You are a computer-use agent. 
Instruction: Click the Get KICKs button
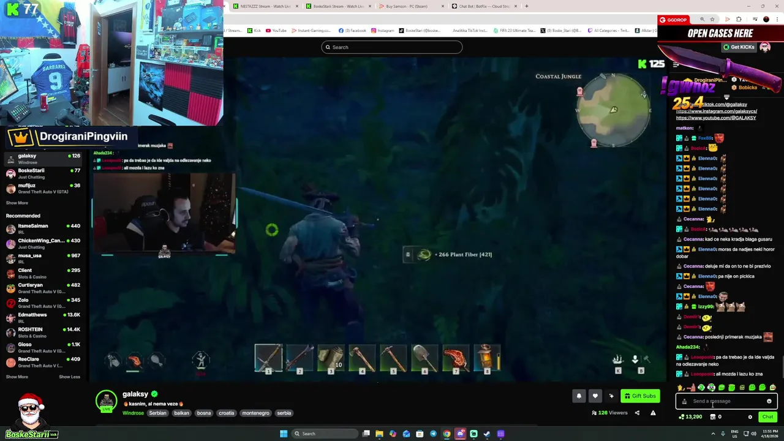point(739,47)
